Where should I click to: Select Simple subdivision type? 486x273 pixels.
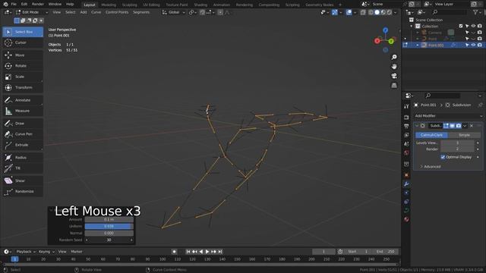tap(464, 135)
